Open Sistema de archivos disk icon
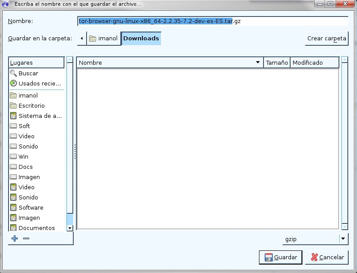Image resolution: width=357 pixels, height=273 pixels. click(13, 116)
